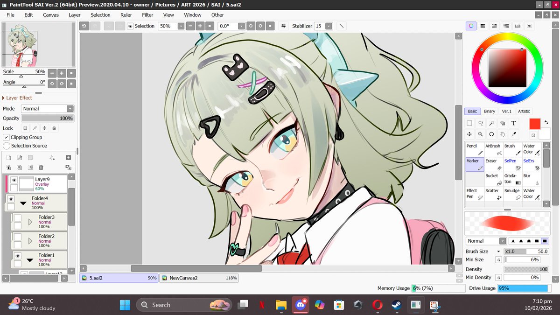The image size is (560, 315).
Task: Select the rotate view tool
Action: pyautogui.click(x=491, y=134)
